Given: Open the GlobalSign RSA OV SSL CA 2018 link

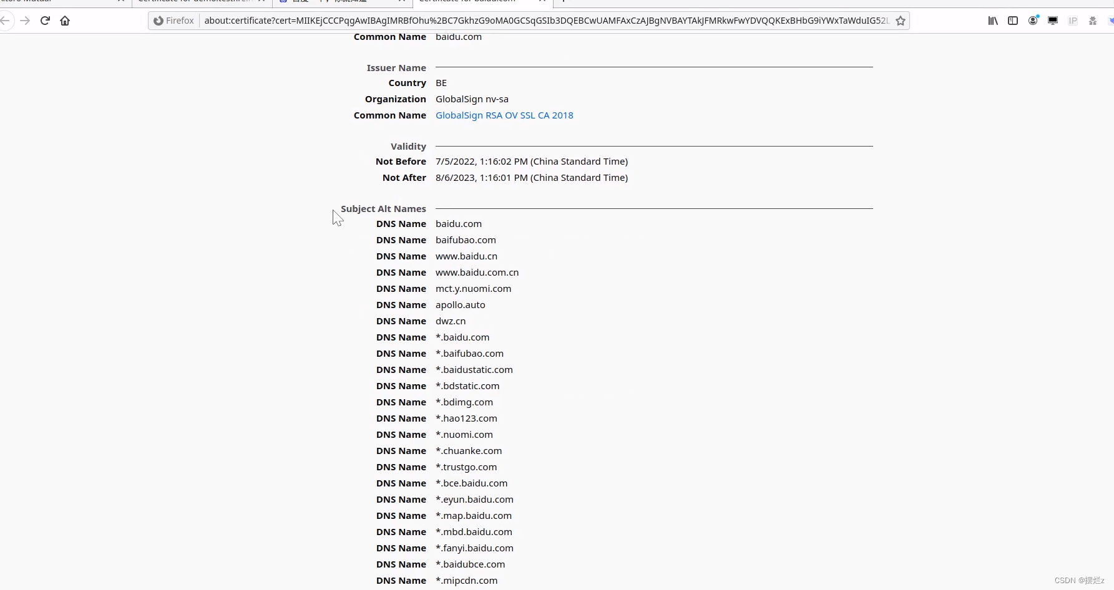Looking at the screenshot, I should coord(504,115).
